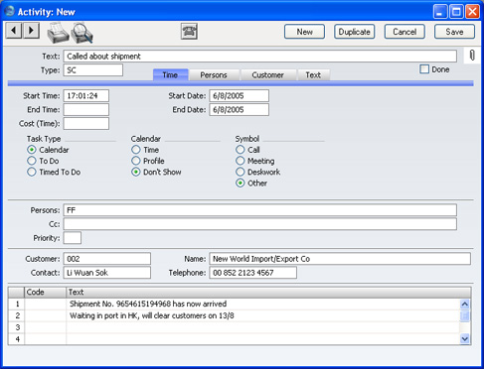
Task: Click scroll down arrow in text grid
Action: coord(465,338)
